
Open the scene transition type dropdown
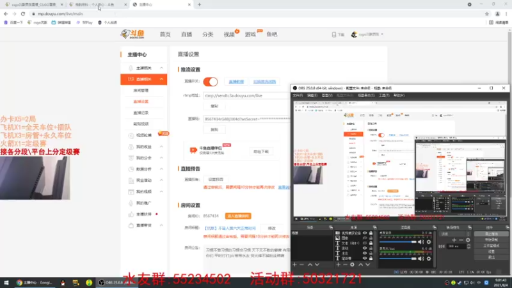pos(455,234)
